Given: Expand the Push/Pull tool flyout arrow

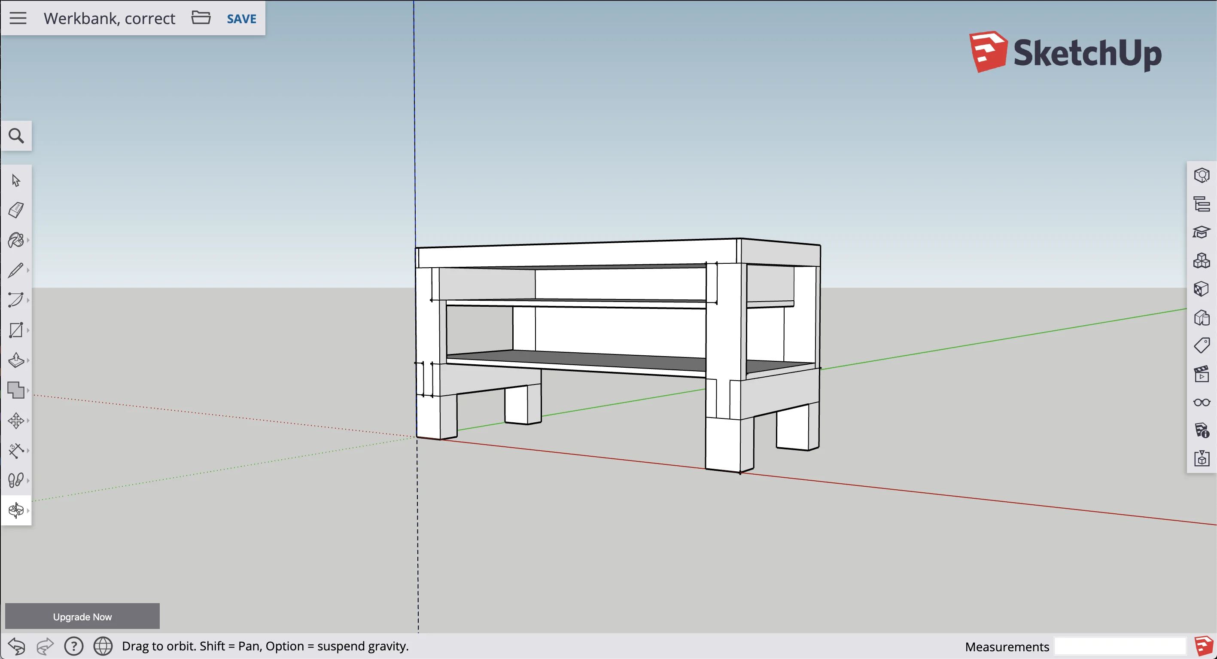Looking at the screenshot, I should [x=28, y=360].
